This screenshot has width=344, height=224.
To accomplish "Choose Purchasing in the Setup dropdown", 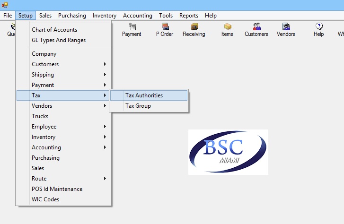I will pos(63,158).
